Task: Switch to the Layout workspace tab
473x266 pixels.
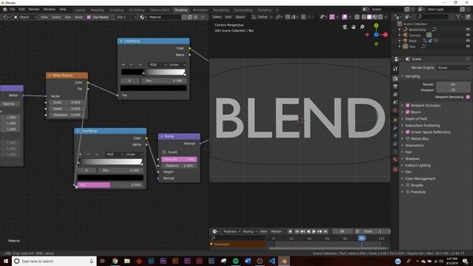Action: (80, 10)
